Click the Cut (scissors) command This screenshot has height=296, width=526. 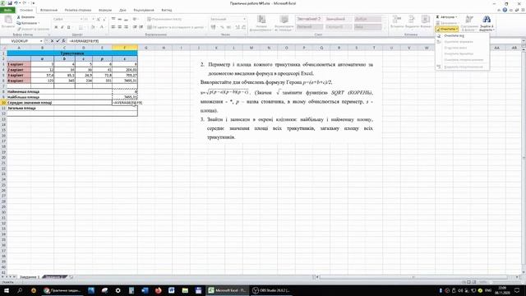(25, 16)
